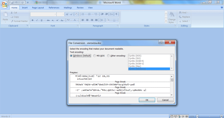Image resolution: width=224 pixels, height=118 pixels.
Task: Center the text alignment
Action: click(87, 20)
